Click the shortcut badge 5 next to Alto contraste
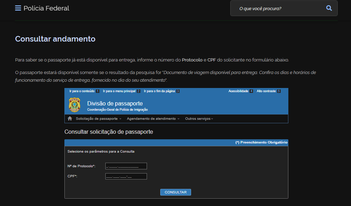 [x=279, y=91]
